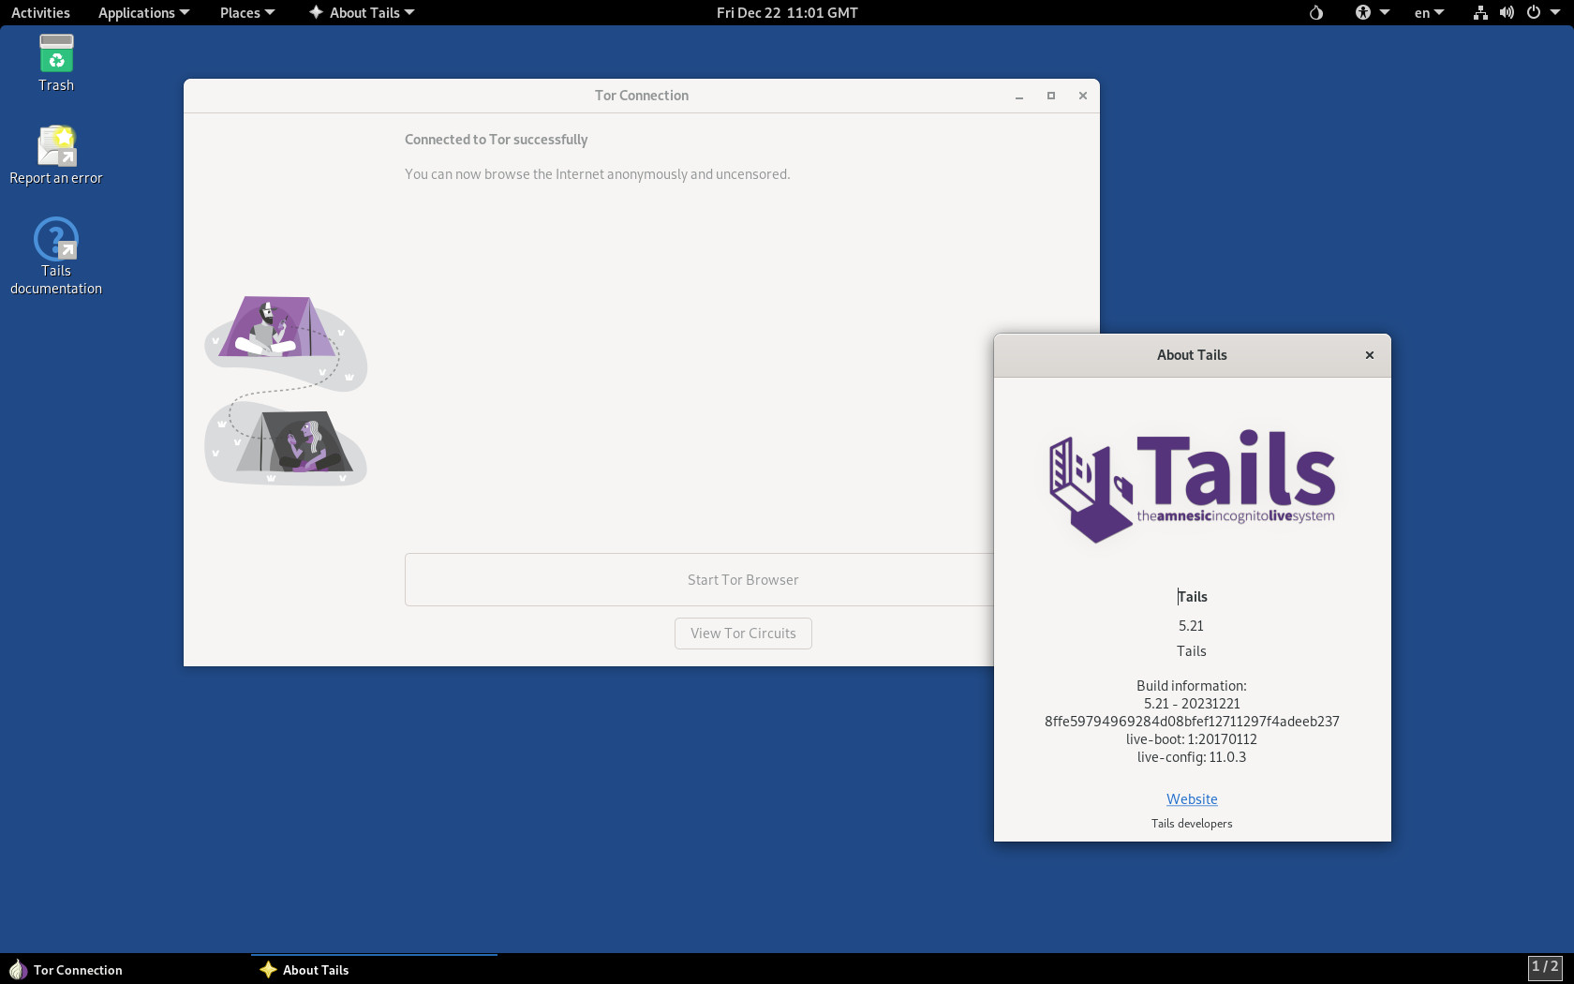Click the 1 / 2 workspace switcher indicator
The image size is (1574, 984).
click(1545, 967)
